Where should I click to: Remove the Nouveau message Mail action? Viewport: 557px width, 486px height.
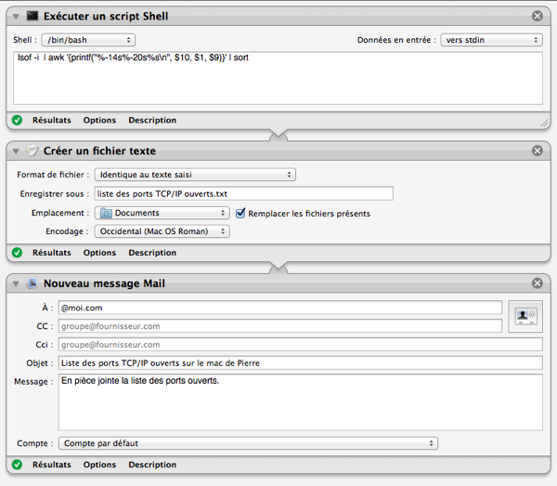[x=538, y=283]
